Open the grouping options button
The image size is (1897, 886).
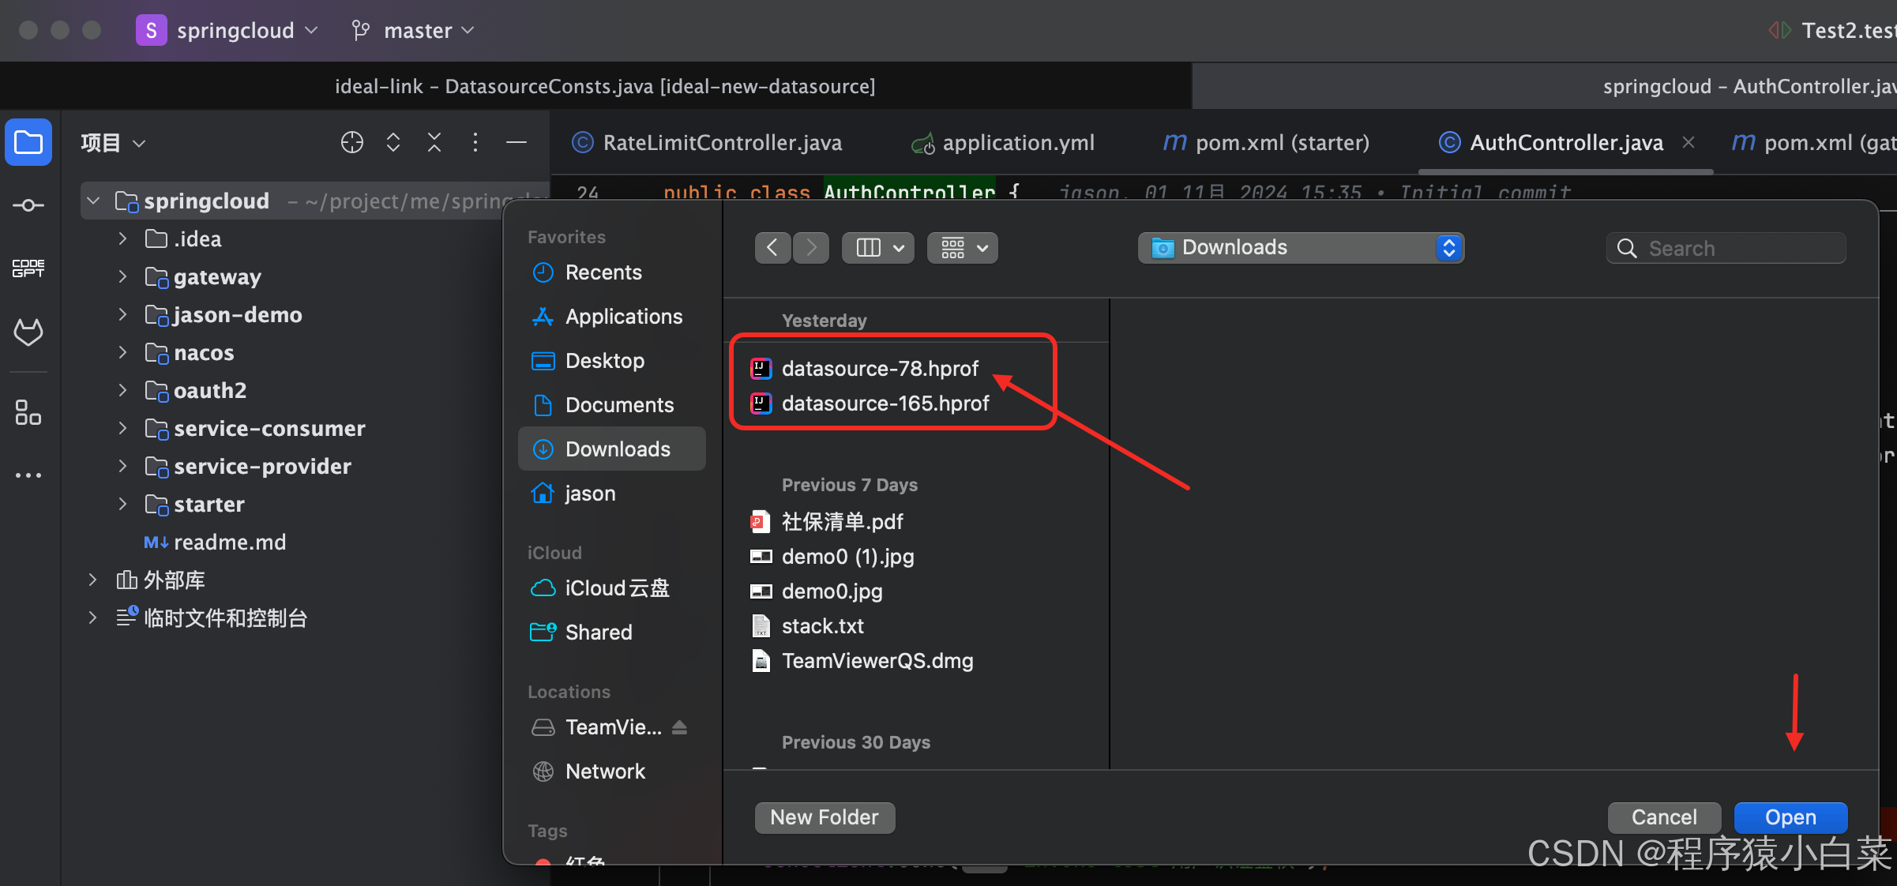963,248
